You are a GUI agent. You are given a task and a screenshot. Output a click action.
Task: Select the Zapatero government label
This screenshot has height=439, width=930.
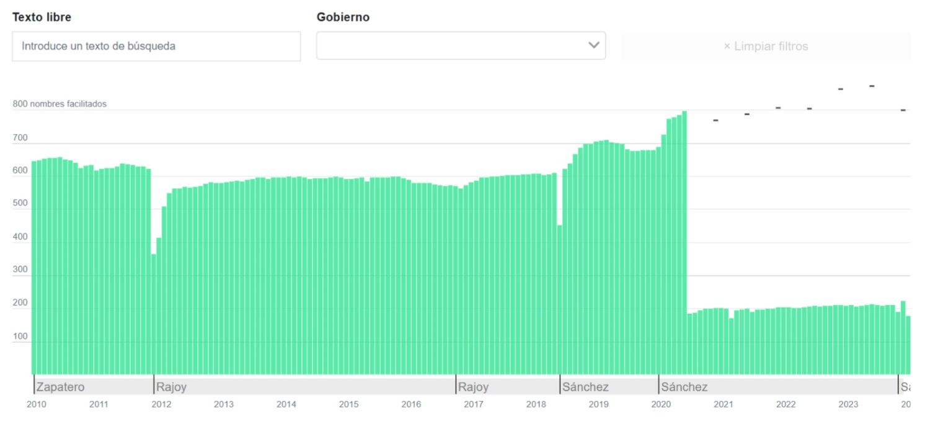click(x=60, y=388)
